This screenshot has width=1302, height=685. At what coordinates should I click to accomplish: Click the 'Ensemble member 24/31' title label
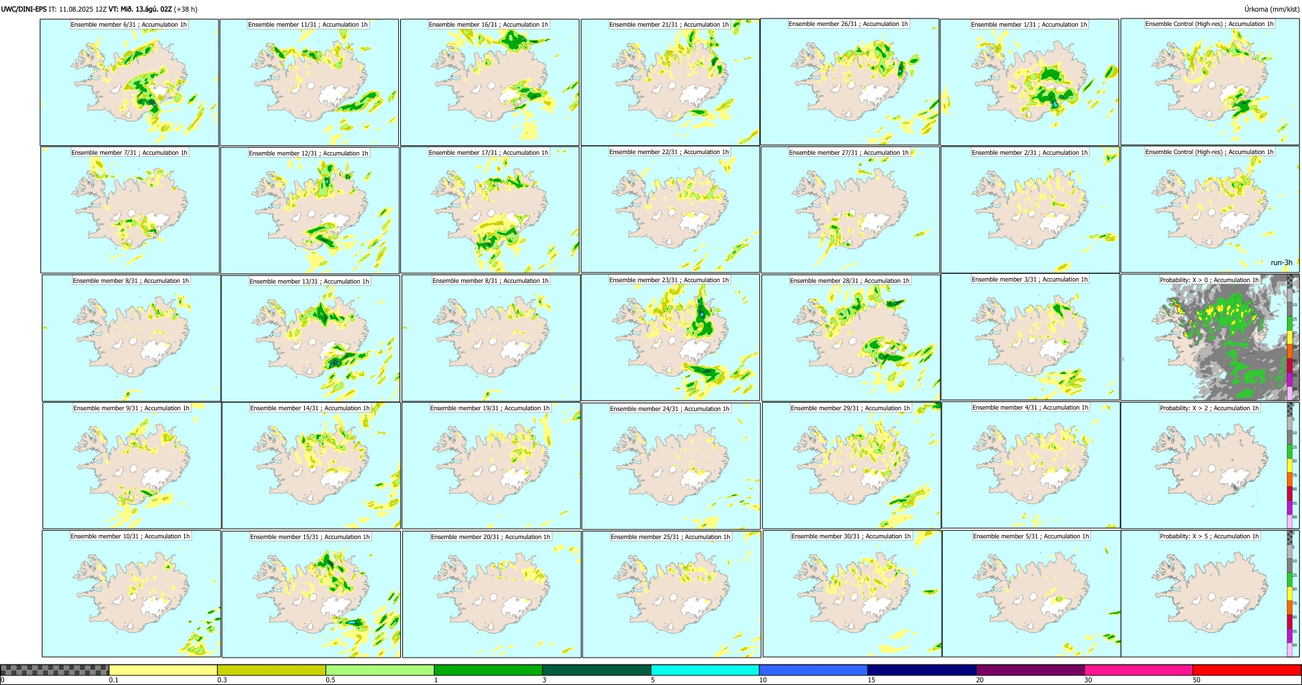click(670, 409)
